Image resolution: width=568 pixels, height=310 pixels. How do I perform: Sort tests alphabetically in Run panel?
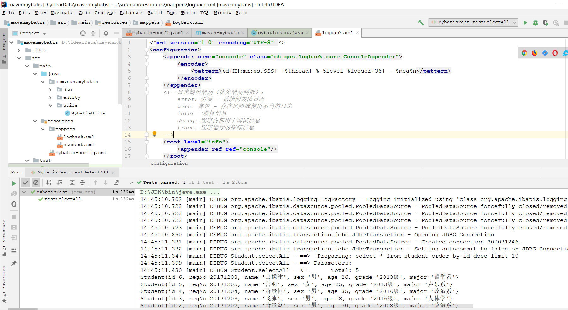point(49,183)
